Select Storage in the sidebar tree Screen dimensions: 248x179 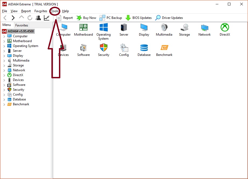[x=18, y=65]
